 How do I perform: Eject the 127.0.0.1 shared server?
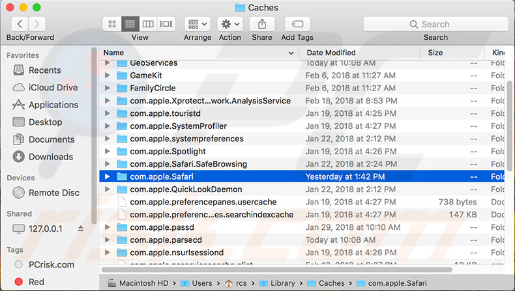pyautogui.click(x=80, y=229)
